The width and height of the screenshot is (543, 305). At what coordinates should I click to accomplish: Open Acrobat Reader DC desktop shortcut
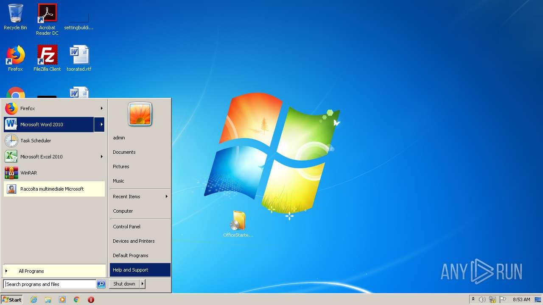pos(47,19)
